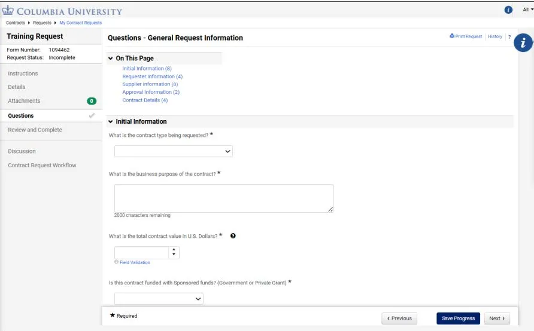Click the Contracts breadcrumb

(x=16, y=23)
